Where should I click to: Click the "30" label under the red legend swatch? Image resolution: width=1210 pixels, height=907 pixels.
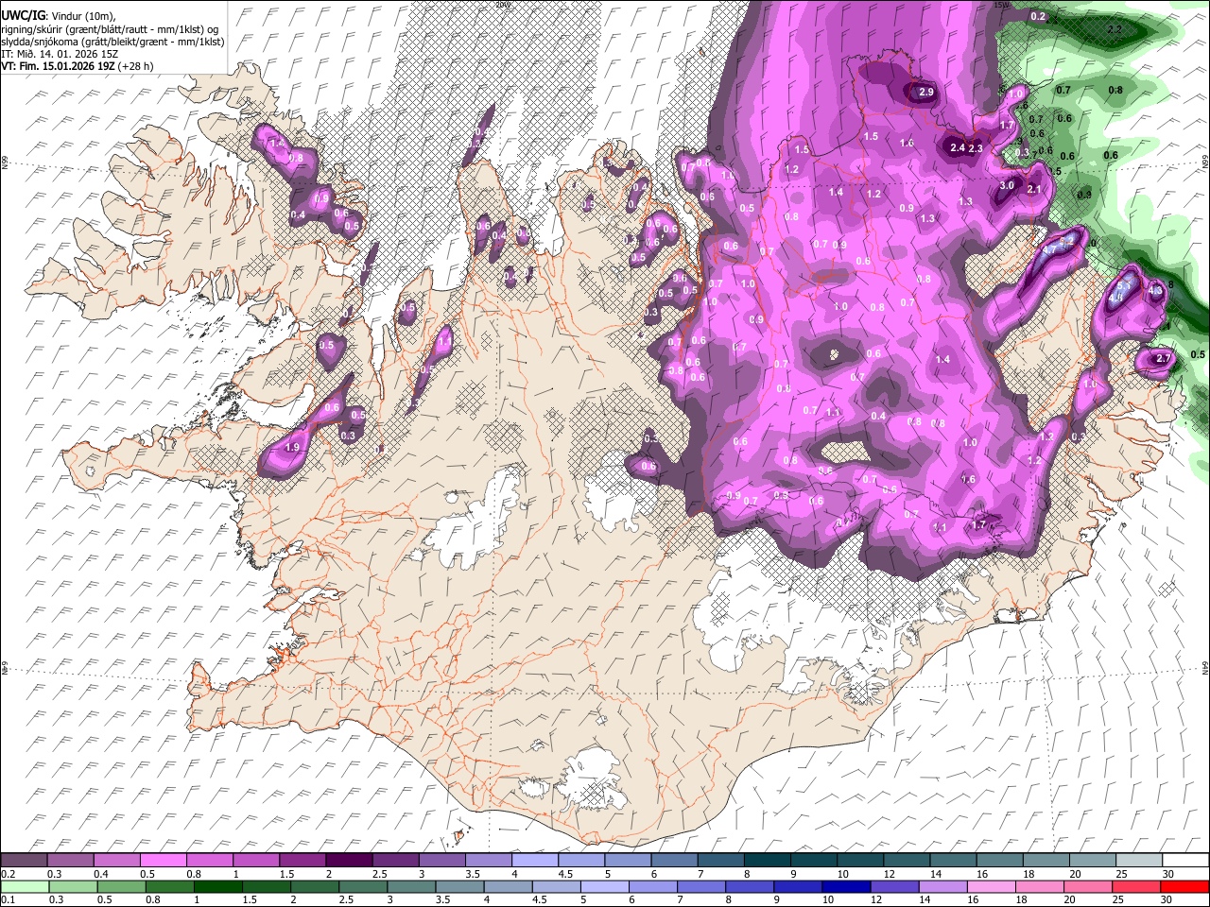[x=1168, y=899]
